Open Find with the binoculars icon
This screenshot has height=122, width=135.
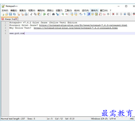pyautogui.click(x=53, y=14)
